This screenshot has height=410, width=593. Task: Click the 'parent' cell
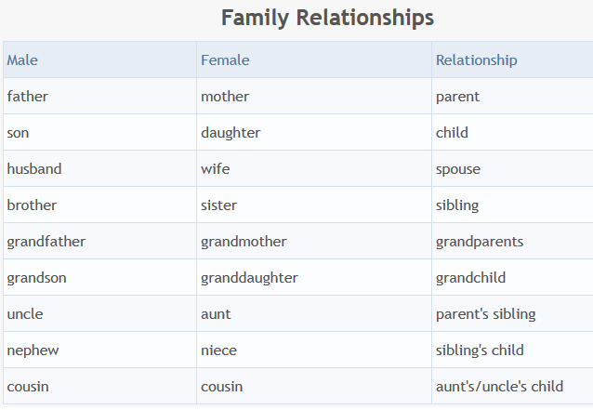(x=512, y=96)
